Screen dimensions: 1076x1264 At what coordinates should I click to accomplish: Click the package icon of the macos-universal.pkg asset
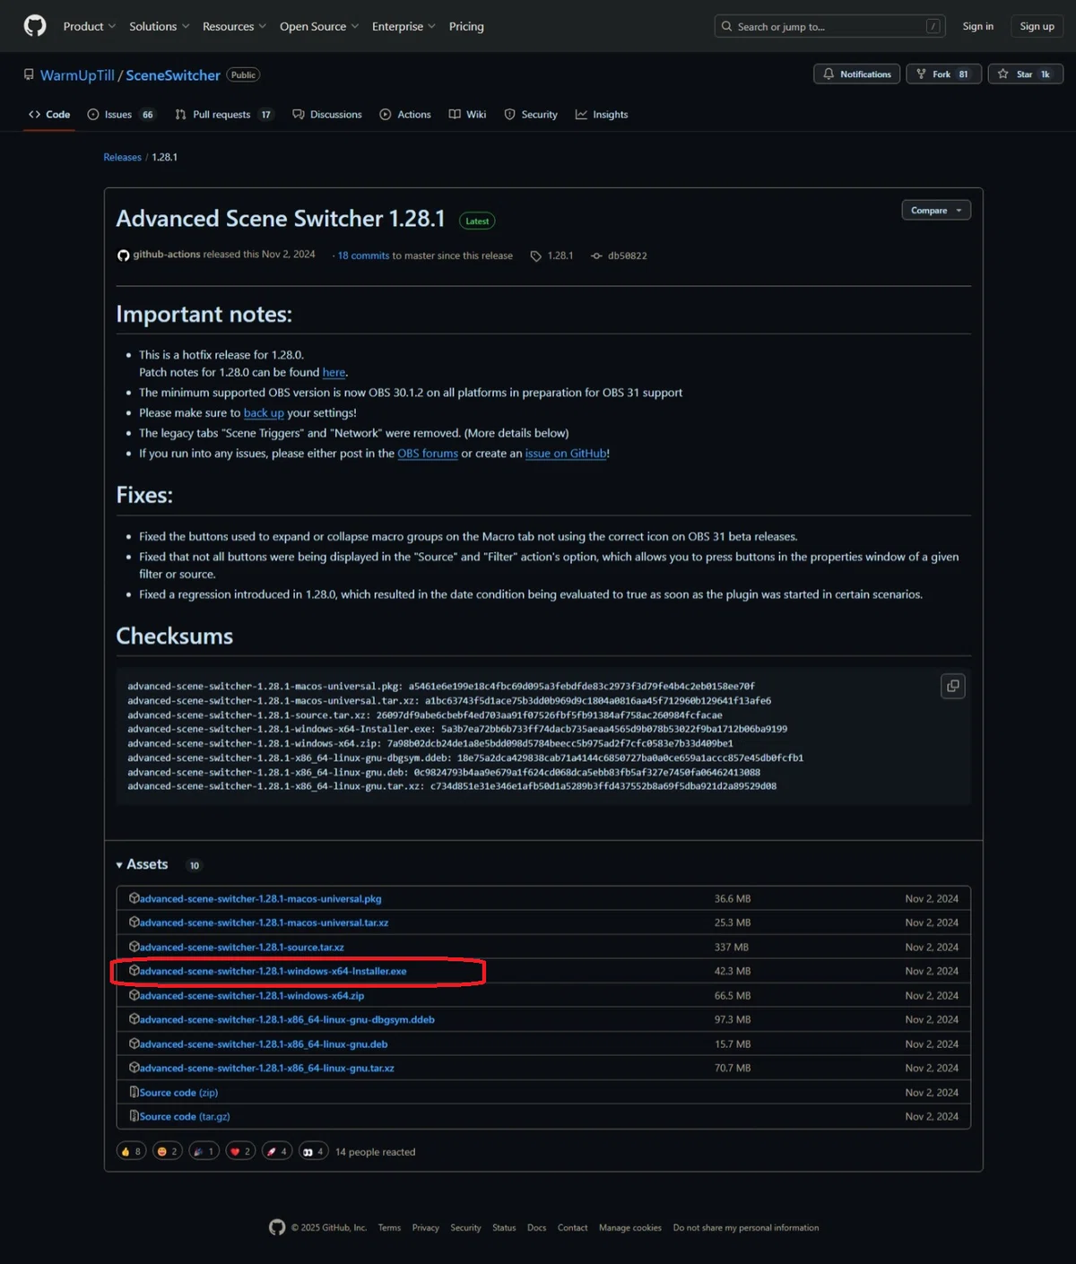coord(134,898)
